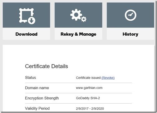157x113 pixels.
Task: Click the certificate download icon
Action: [x=27, y=16]
